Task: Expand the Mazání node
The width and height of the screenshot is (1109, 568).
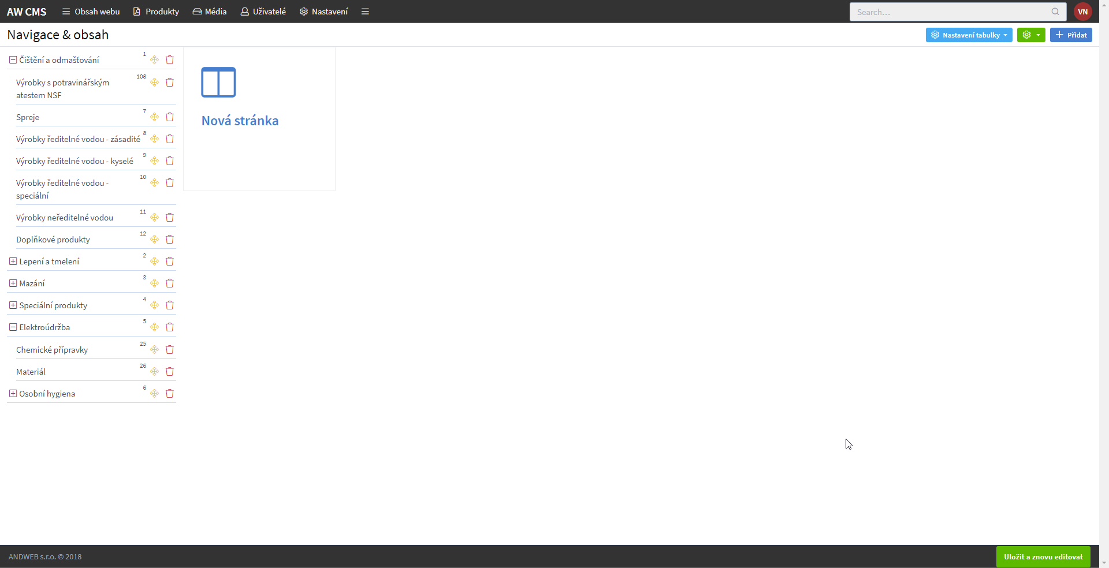Action: click(x=13, y=283)
